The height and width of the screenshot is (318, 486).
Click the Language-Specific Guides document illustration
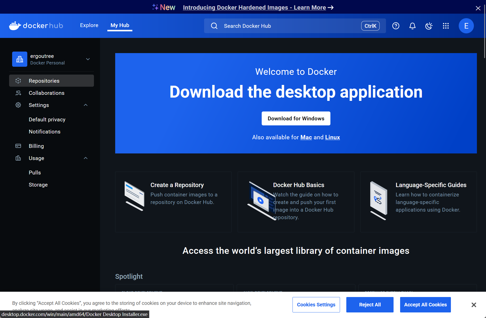click(x=379, y=201)
